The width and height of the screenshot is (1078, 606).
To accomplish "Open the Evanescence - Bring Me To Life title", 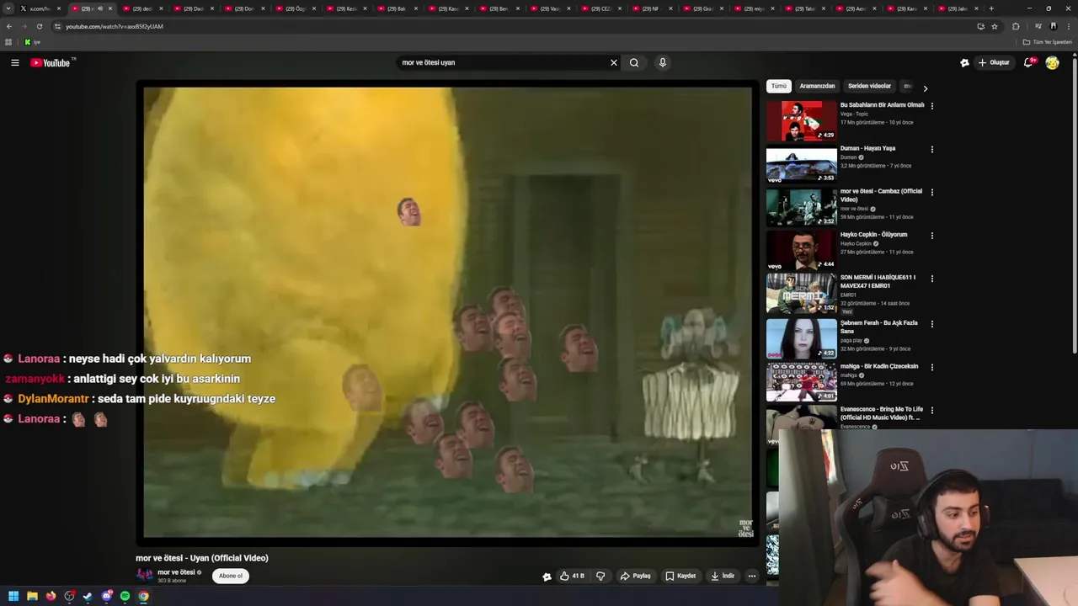I will [x=882, y=413].
